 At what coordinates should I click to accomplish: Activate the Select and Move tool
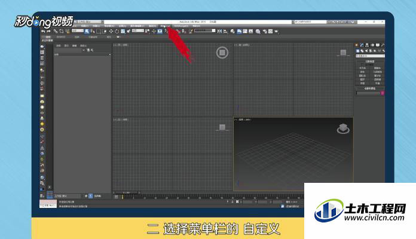(x=111, y=31)
